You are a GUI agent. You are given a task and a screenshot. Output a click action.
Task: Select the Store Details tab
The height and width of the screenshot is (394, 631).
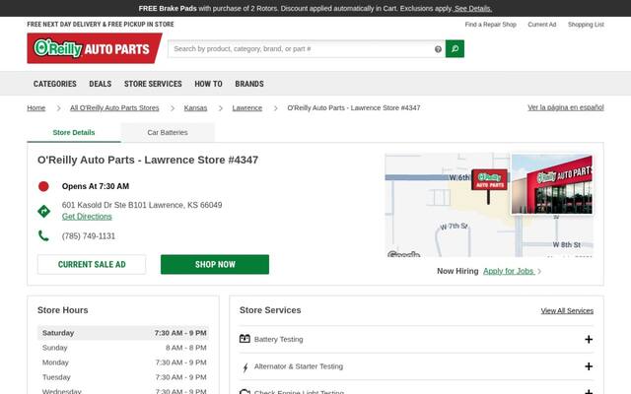[74, 132]
